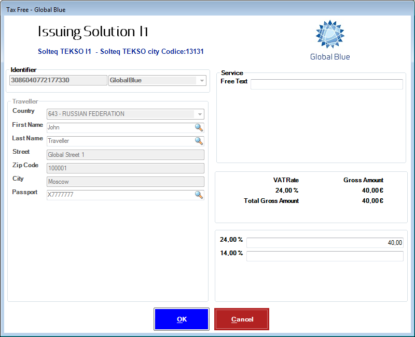Click the 14,00 % amount field
Viewport: 415px width, 337px height.
(x=324, y=256)
